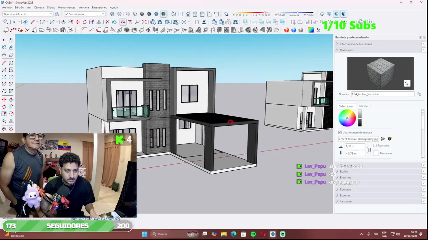
Task: Select the Follow Me tool in left toolbar
Action: (11, 107)
